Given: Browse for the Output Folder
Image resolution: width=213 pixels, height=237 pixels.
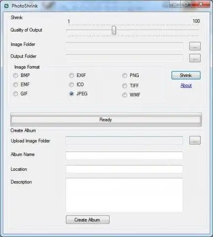Looking at the screenshot, I should click(x=195, y=58).
